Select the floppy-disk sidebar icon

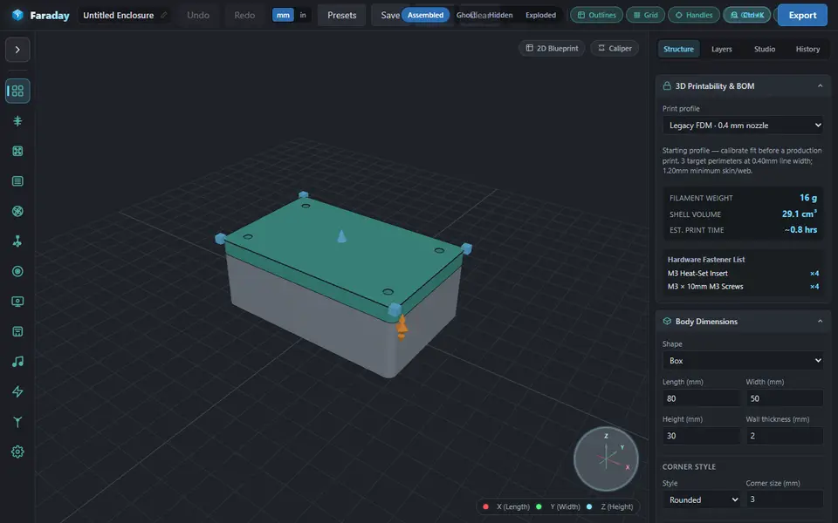coord(17,332)
